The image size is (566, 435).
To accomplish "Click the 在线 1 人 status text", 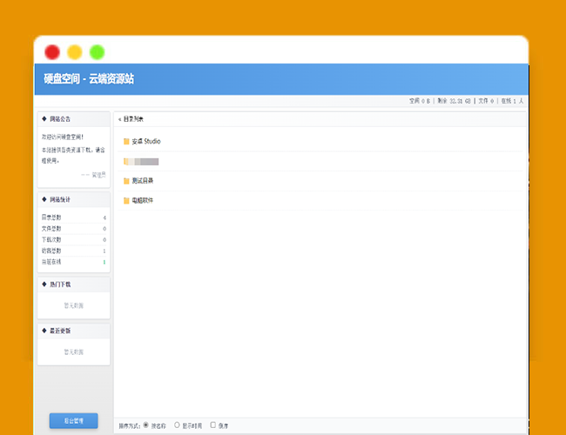I will [512, 101].
